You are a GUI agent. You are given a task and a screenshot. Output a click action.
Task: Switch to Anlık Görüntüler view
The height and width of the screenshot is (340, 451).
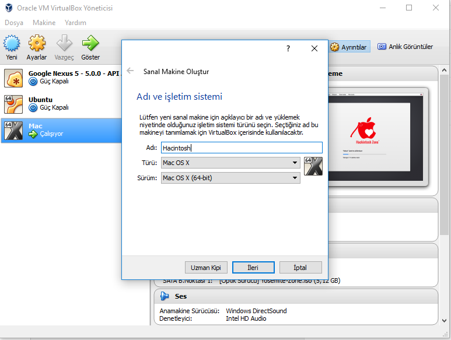405,47
